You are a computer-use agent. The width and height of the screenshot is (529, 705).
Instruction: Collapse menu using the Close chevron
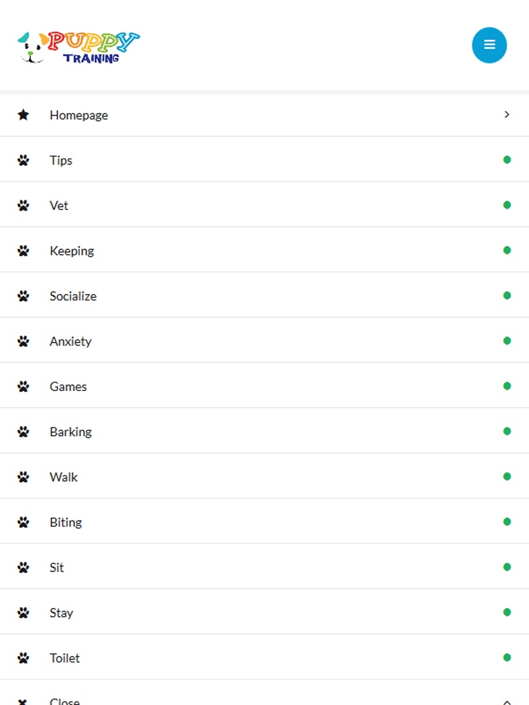tap(507, 701)
